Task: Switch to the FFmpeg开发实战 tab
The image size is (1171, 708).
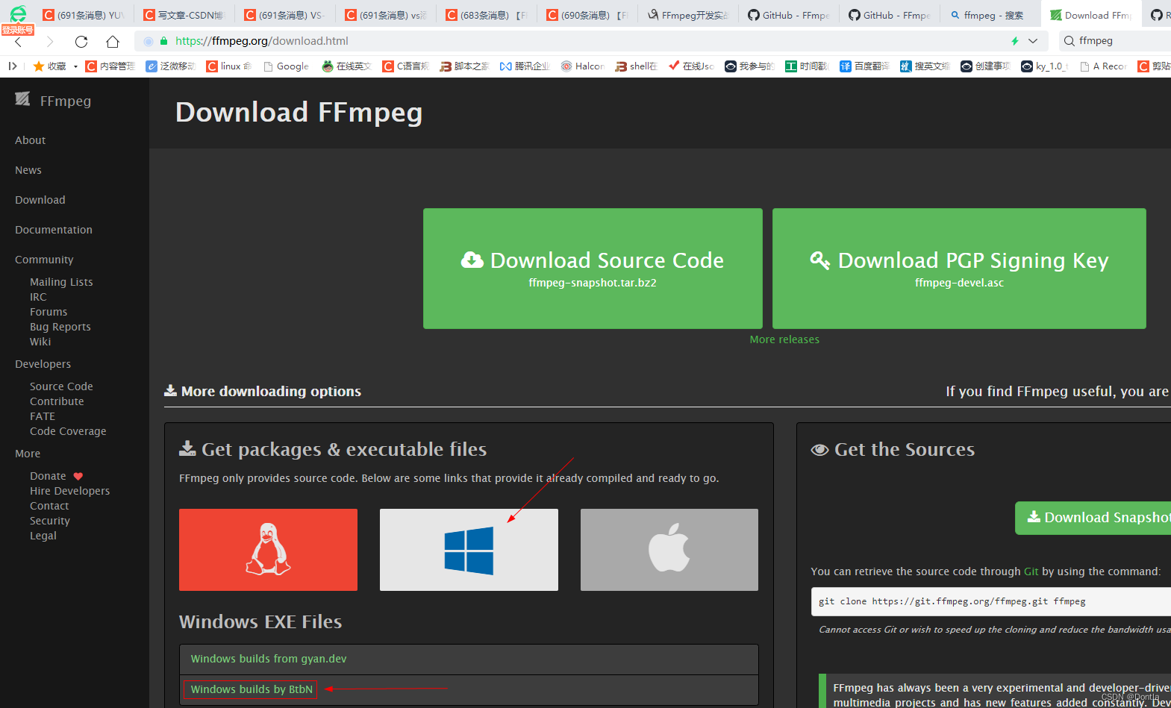Action: pos(687,15)
